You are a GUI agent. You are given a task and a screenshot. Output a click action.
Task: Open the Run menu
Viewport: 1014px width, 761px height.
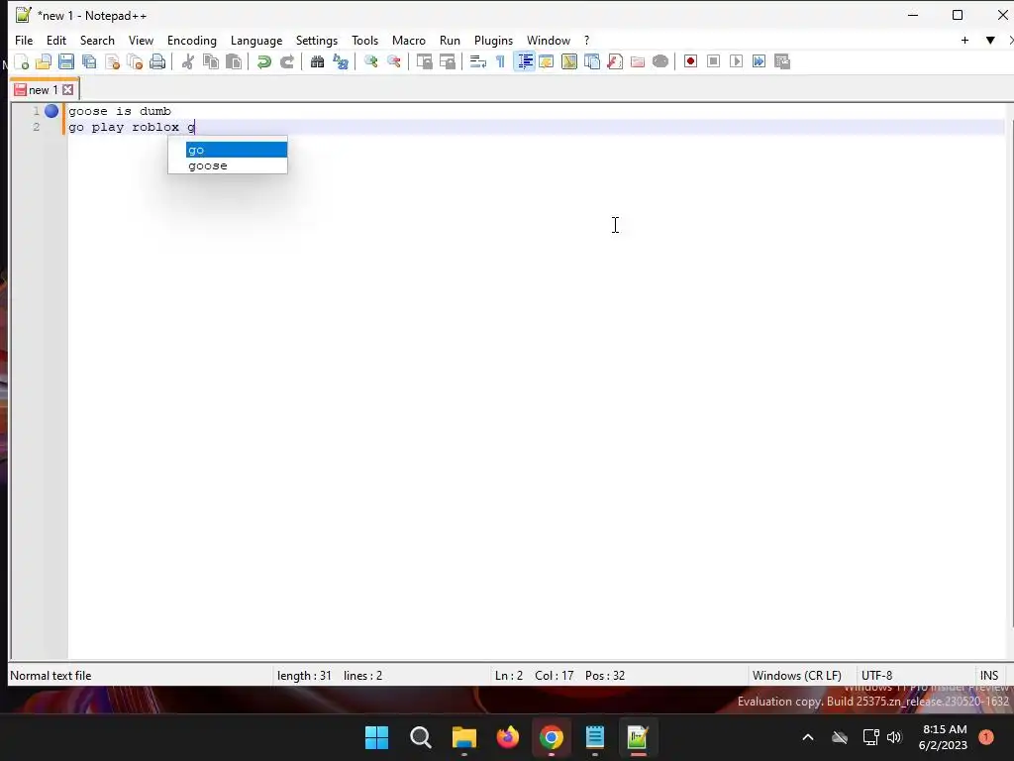[450, 40]
